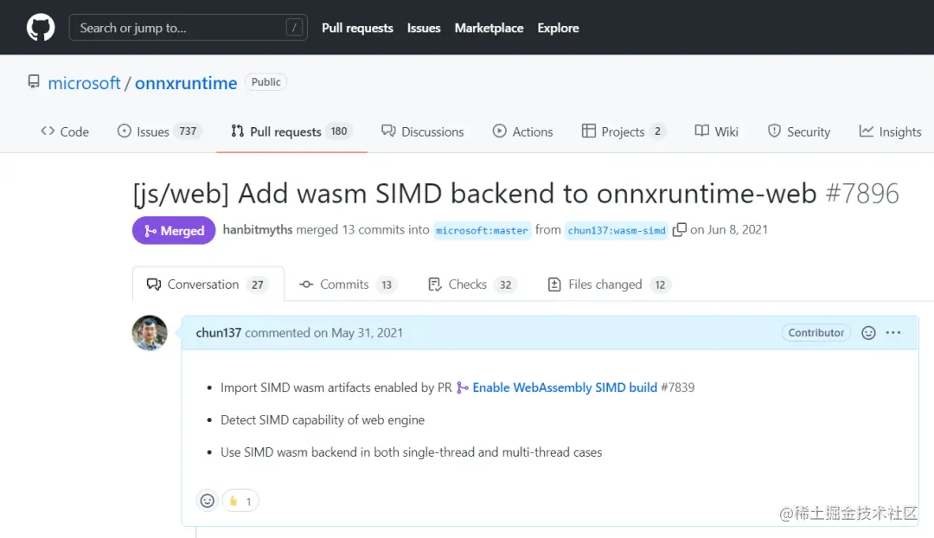Click the purple Merged status badge
Screen dimensions: 934x538
(174, 231)
